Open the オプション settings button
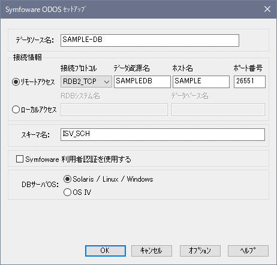Viewport: 277px width, 265px height. coord(200,251)
